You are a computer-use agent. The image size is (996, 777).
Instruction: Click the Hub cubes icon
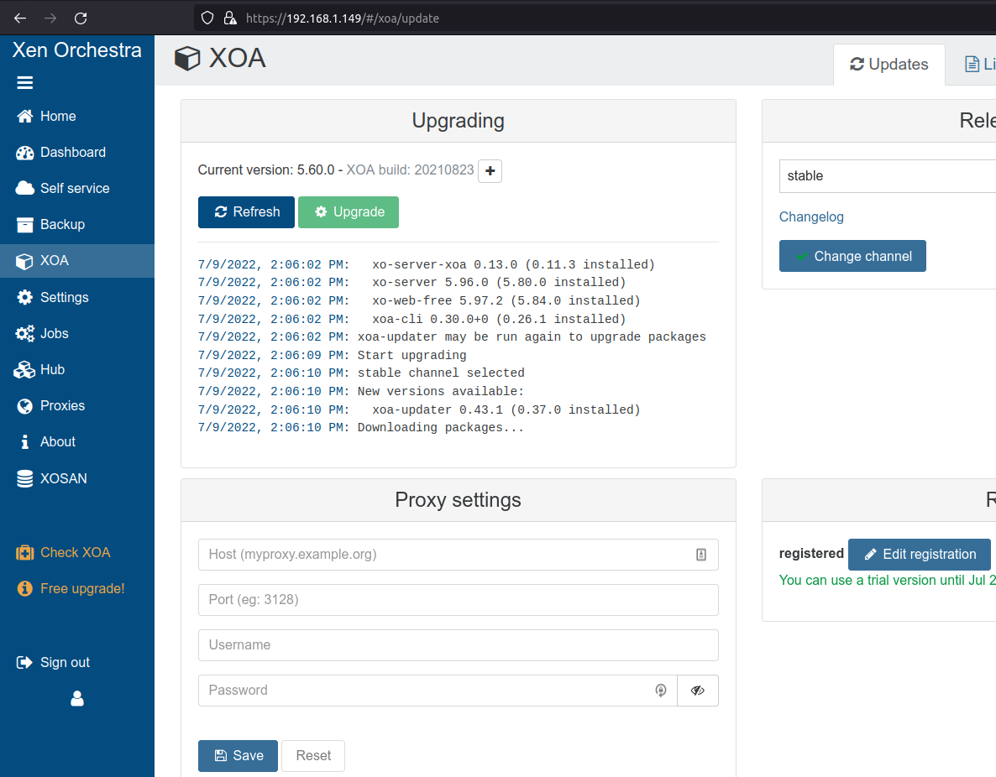pyautogui.click(x=24, y=369)
